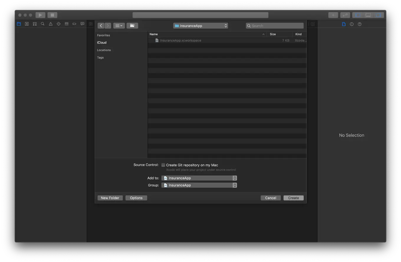
Task: Open the InsuranceApp folder dropdown
Action: (x=200, y=26)
